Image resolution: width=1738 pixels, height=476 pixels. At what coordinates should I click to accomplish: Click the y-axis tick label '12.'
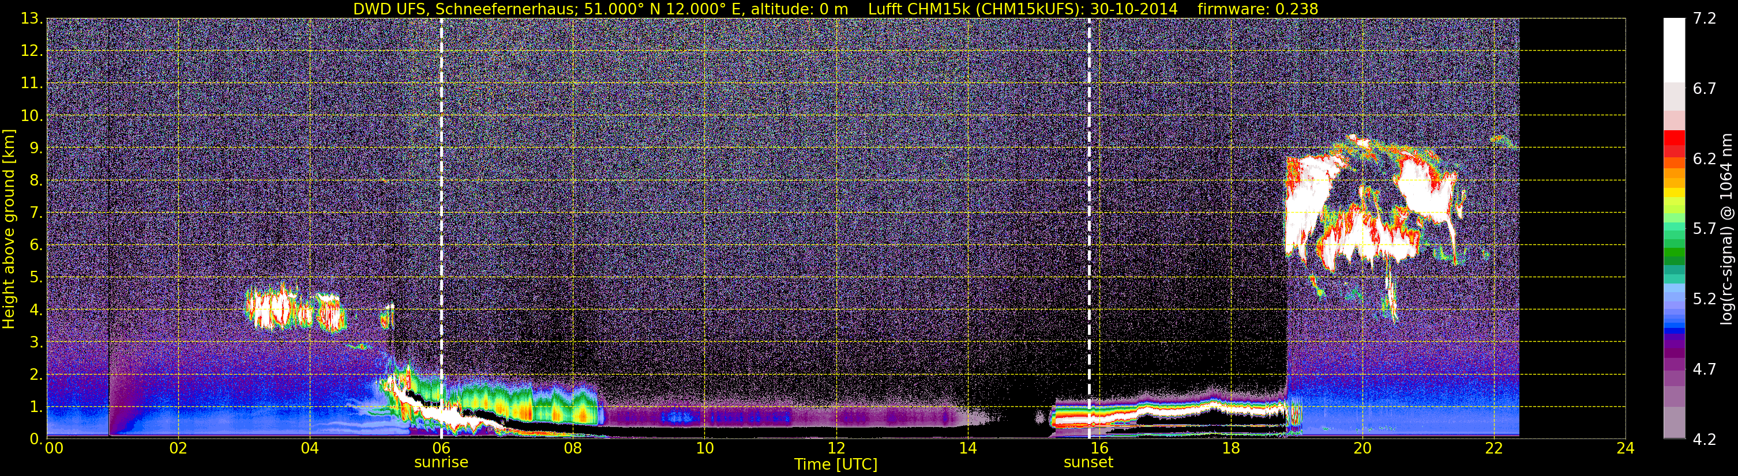pos(32,51)
